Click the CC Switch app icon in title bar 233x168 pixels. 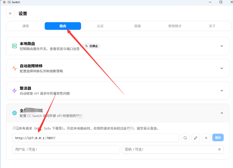(x=5, y=2)
